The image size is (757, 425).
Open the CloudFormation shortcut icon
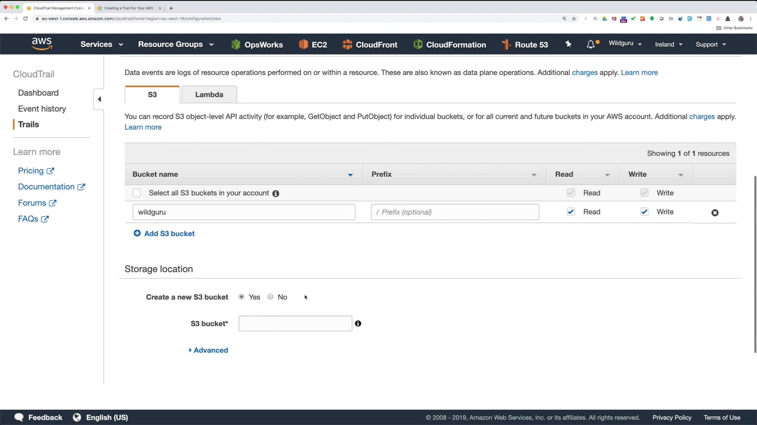(x=418, y=44)
